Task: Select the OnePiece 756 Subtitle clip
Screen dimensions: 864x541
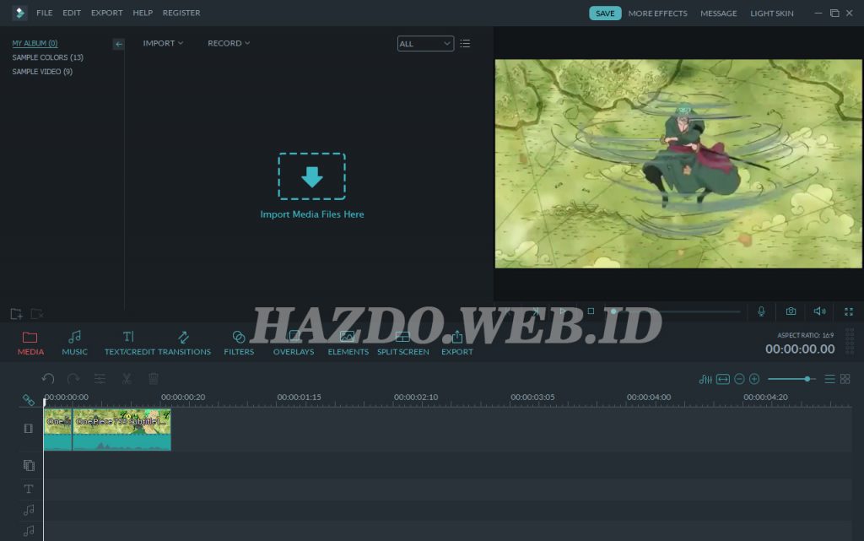Action: [121, 429]
